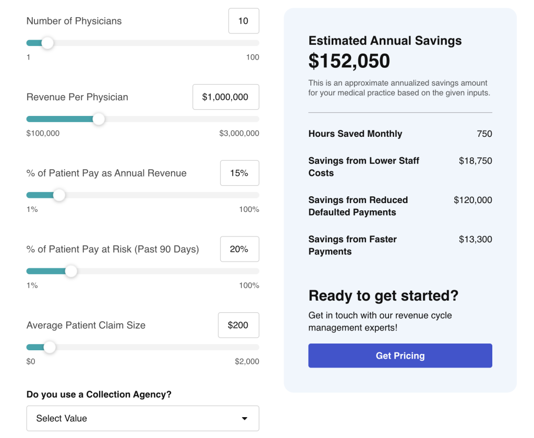Click the Number of Physicians slider handle
Image resolution: width=534 pixels, height=438 pixels.
pos(47,43)
